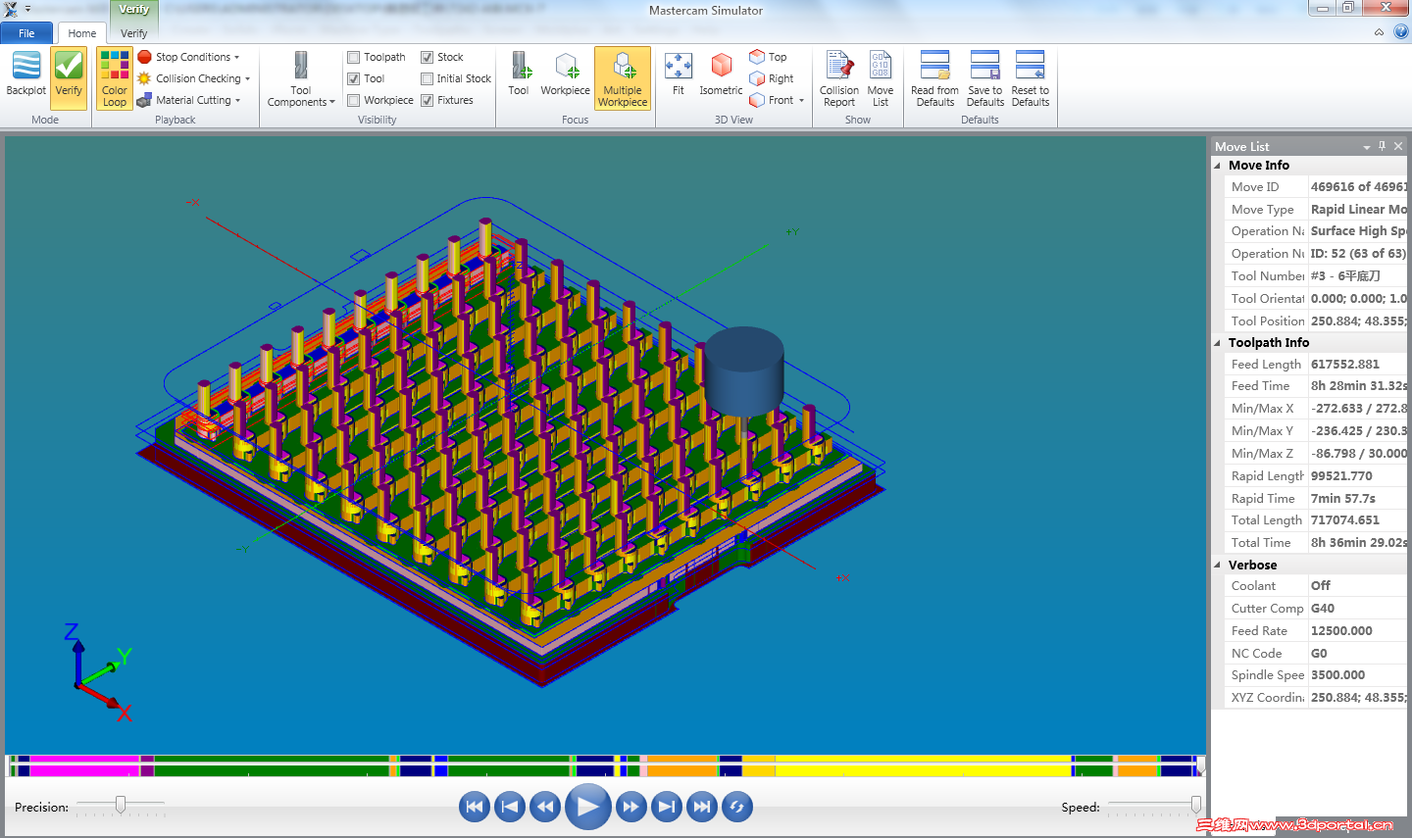Viewport: 1412px width, 838px height.
Task: Collapse the Verbose section
Action: point(1218,566)
